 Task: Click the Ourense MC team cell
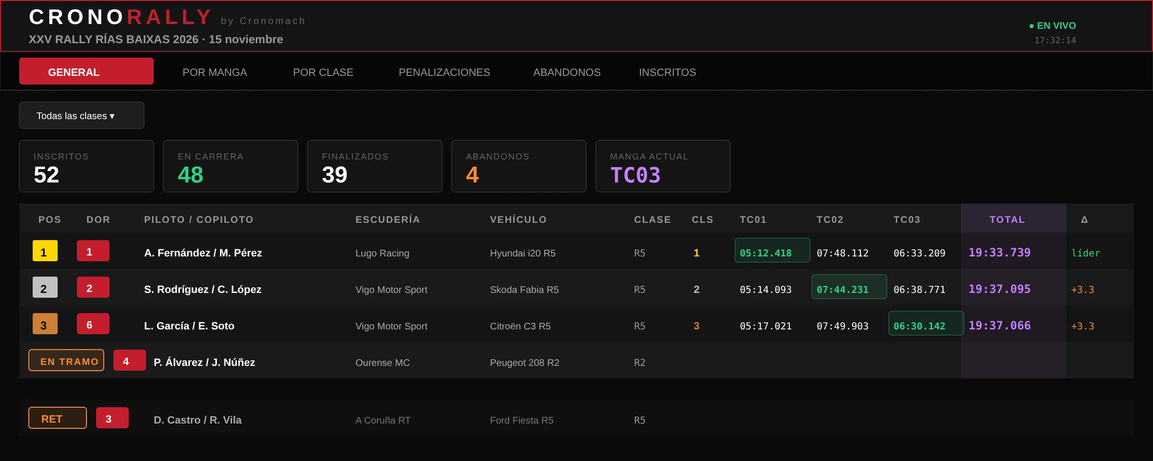pyautogui.click(x=383, y=363)
